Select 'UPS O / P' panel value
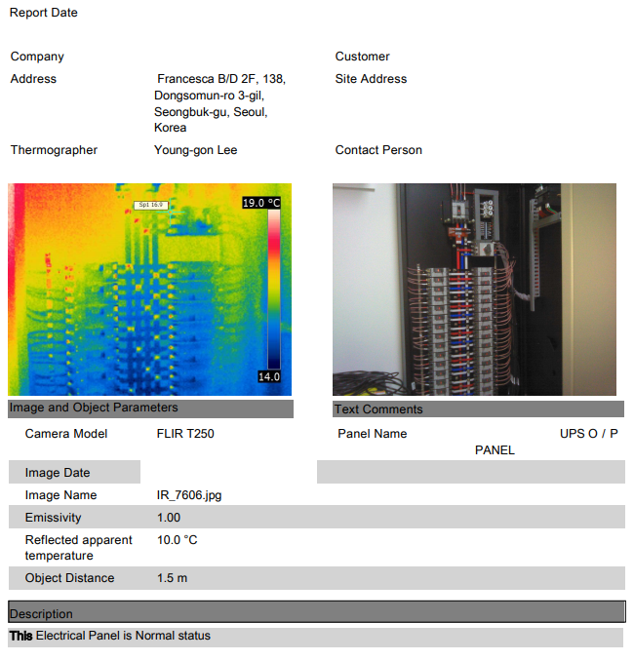The height and width of the screenshot is (661, 634). [x=589, y=434]
